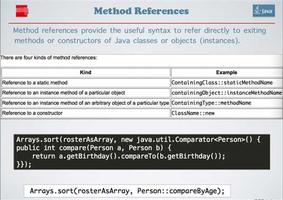This screenshot has height=200, width=283.
Task: Click the return a.getBirthday() code line
Action: pos(128,156)
